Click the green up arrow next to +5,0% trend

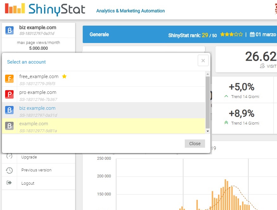pyautogui.click(x=226, y=96)
